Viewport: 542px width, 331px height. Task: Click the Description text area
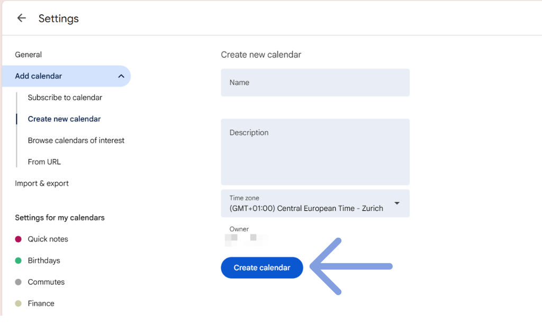click(x=315, y=151)
